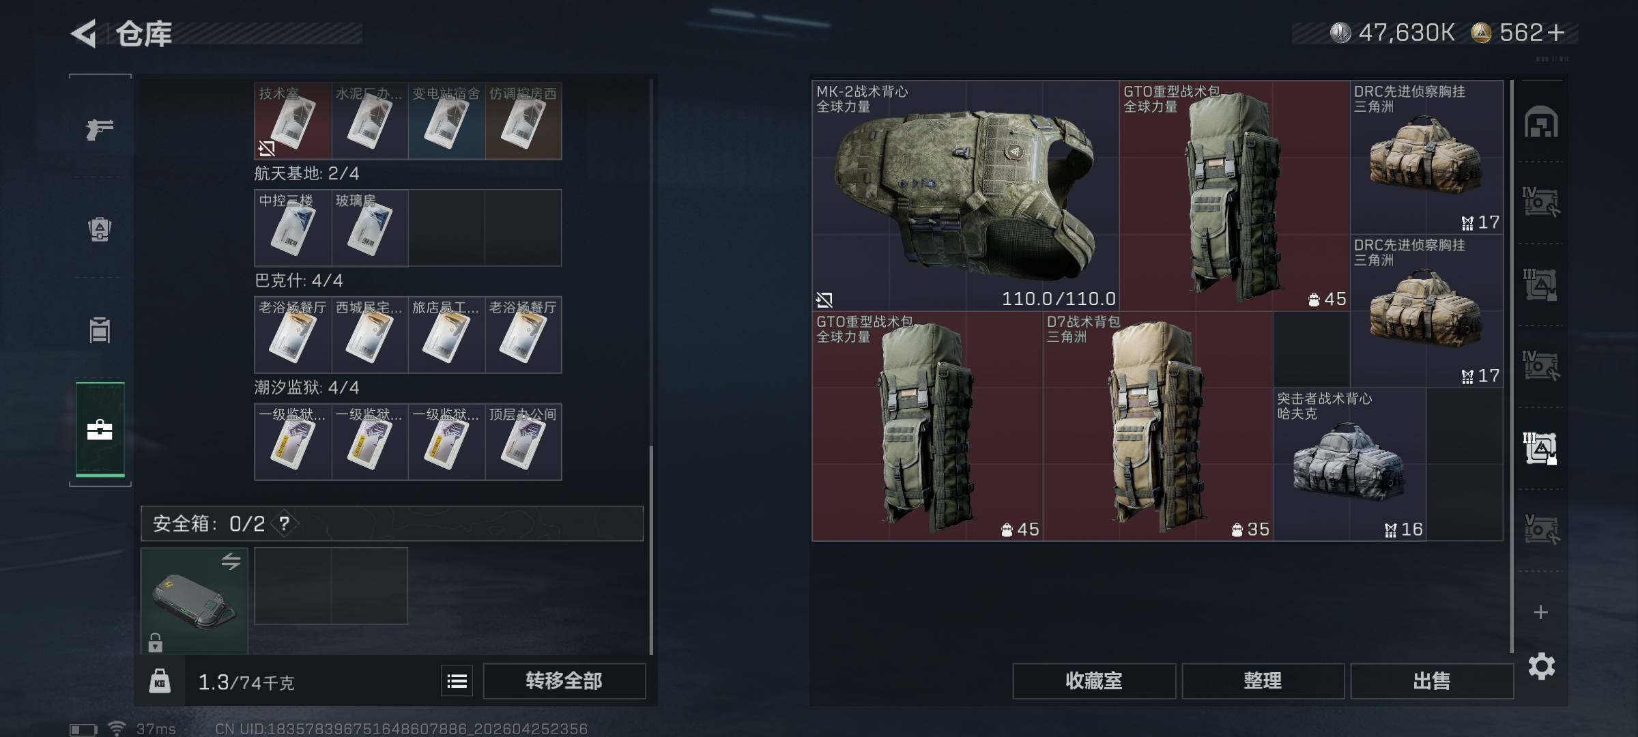The height and width of the screenshot is (737, 1638).
Task: Select the backpack equipment category icon
Action: point(100,229)
